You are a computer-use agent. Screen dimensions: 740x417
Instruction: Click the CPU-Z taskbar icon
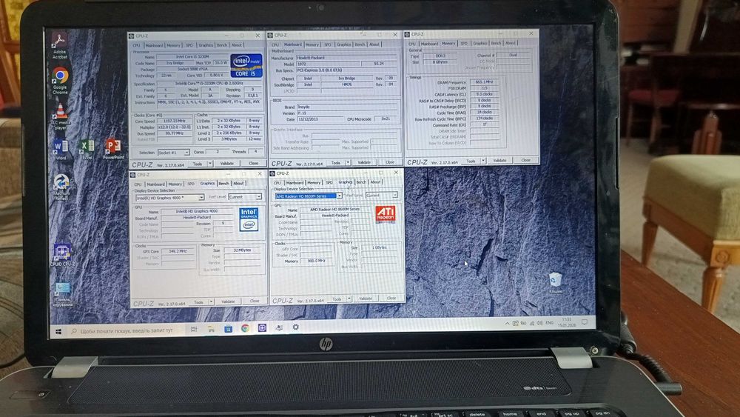coord(262,327)
